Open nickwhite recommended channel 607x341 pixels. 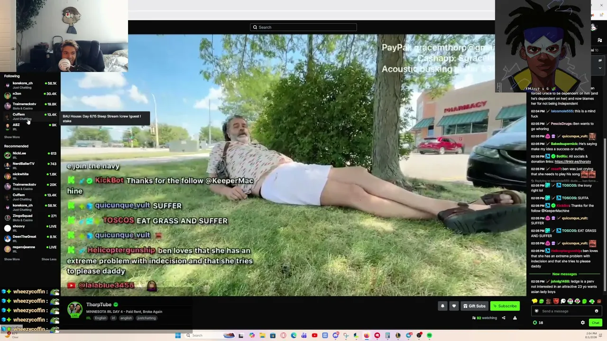[x=30, y=176]
